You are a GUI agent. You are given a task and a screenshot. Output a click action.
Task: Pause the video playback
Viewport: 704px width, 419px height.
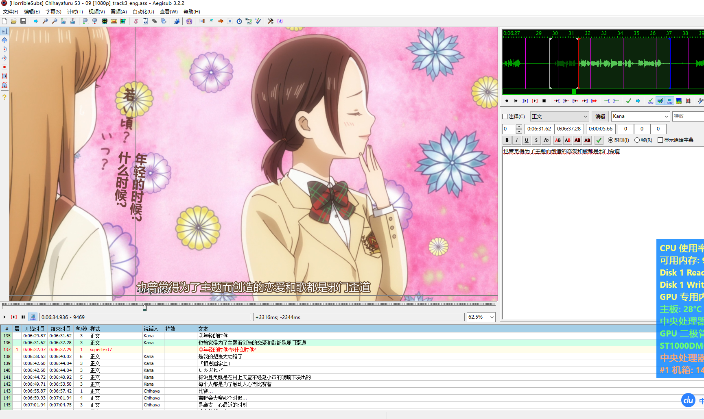pos(23,317)
